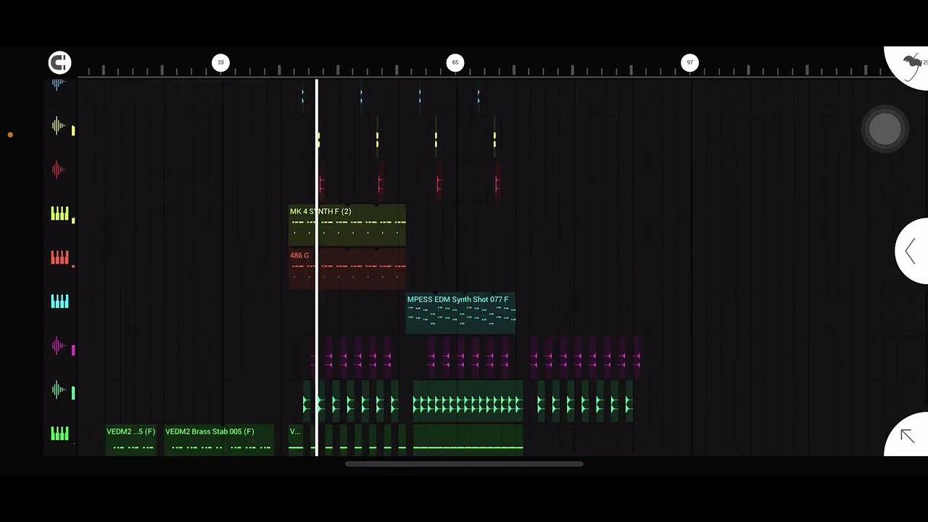The width and height of the screenshot is (928, 522).
Task: Jump to bar 33 timeline marker
Action: click(220, 62)
